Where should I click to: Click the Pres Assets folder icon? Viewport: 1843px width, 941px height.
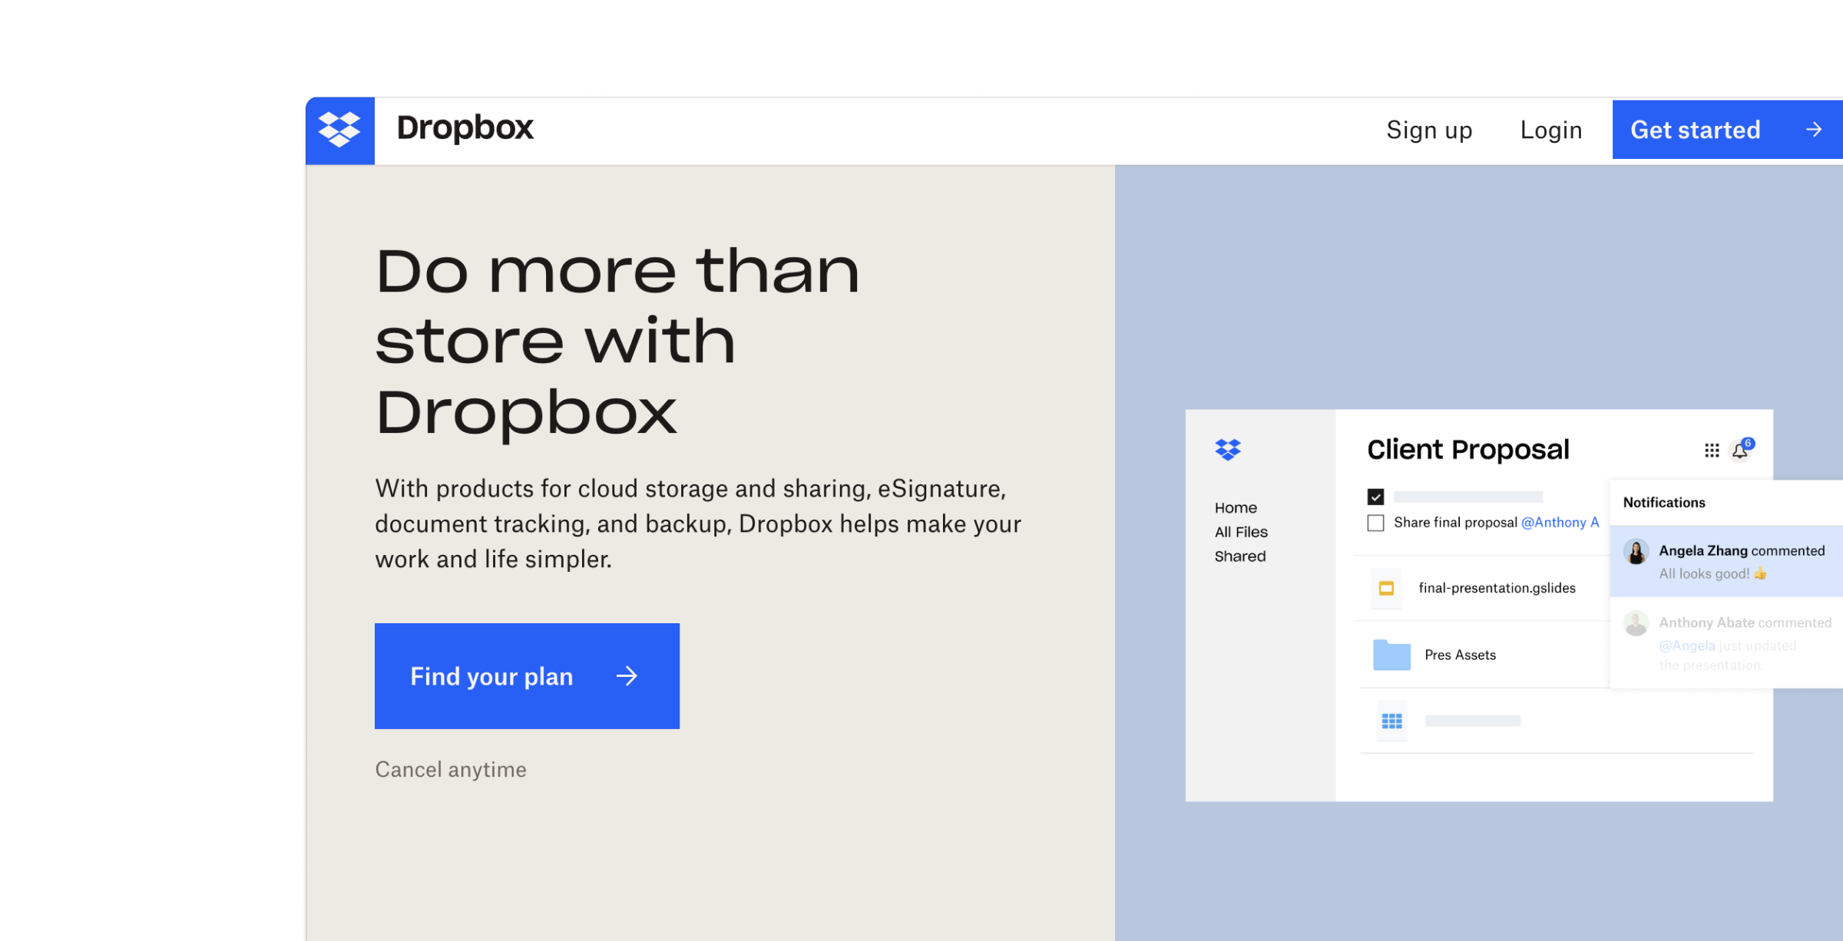click(x=1391, y=655)
